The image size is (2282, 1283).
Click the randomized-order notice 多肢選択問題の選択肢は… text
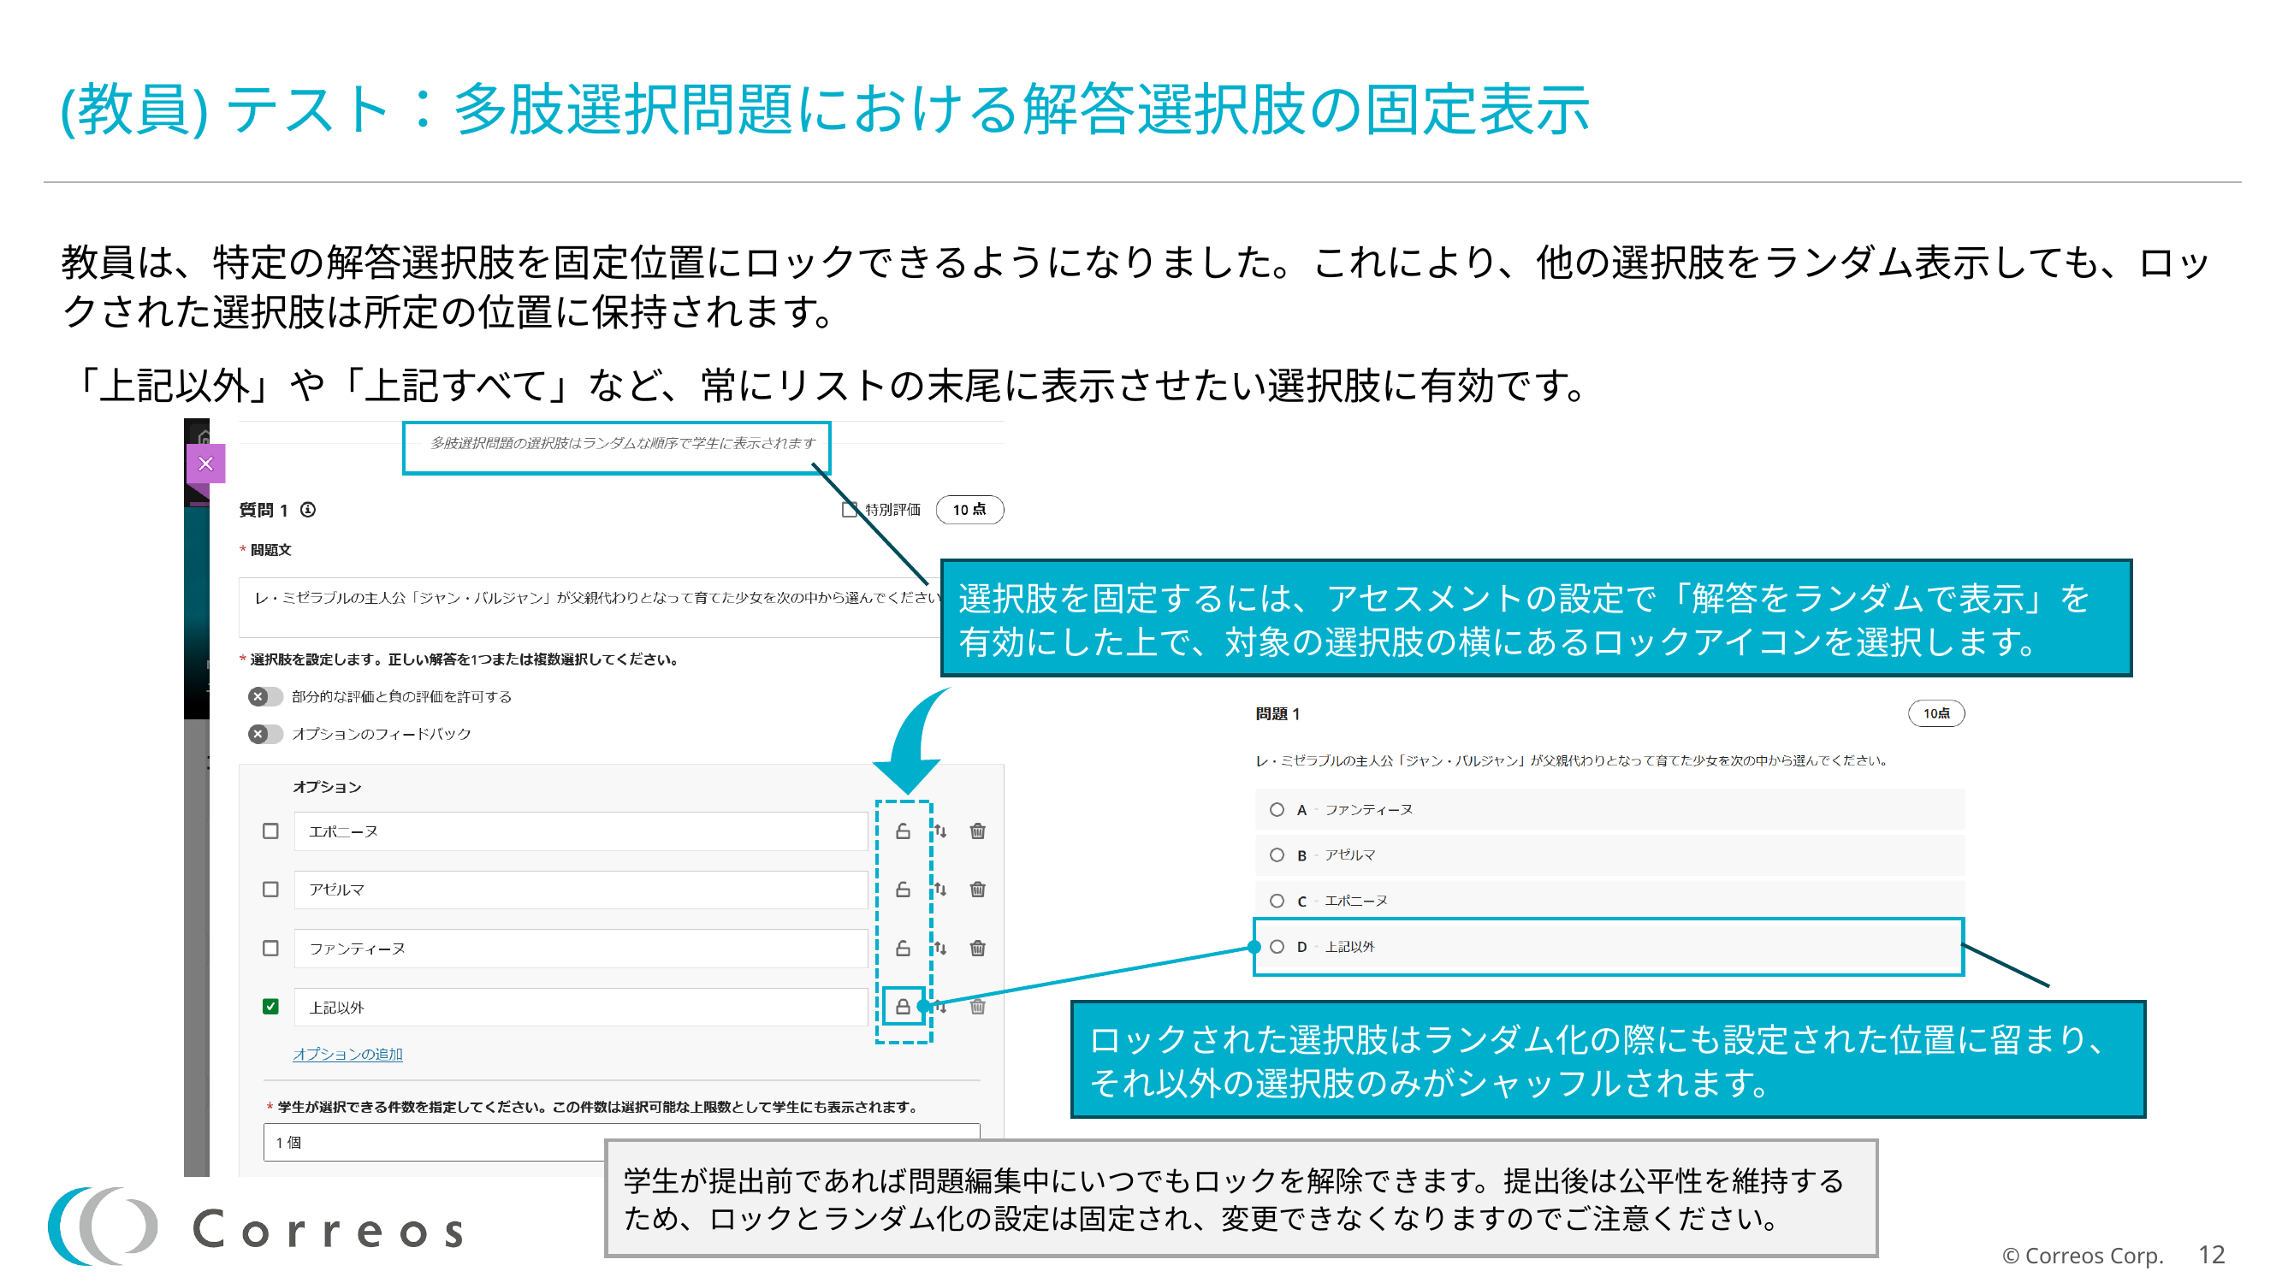(622, 444)
